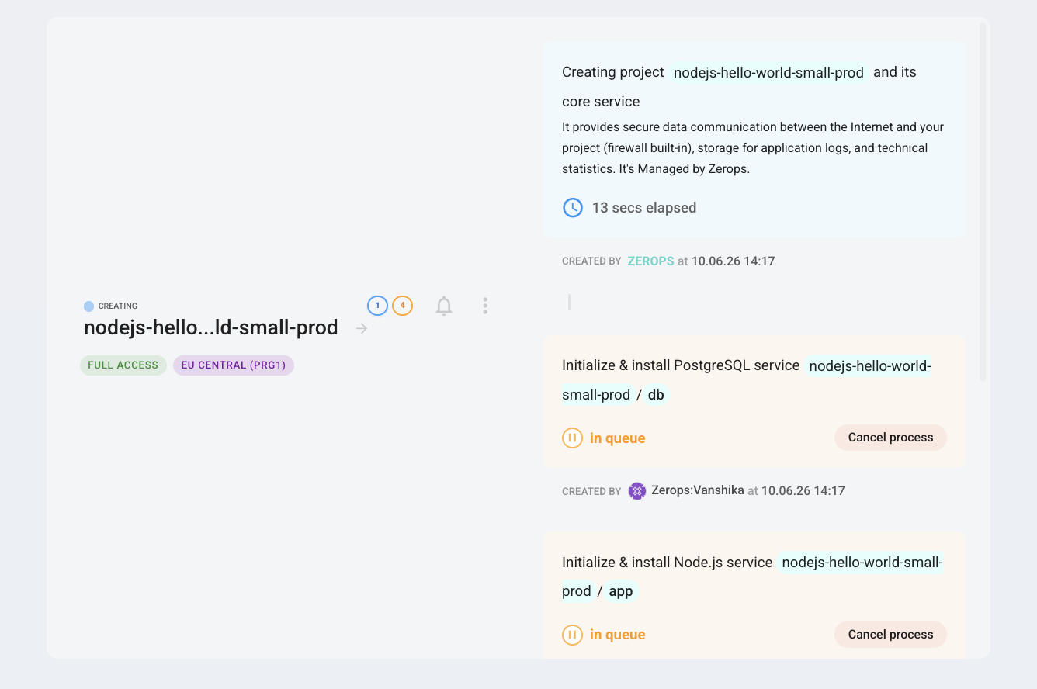Click the EU CENTRAL (PRG1) region badge
The image size is (1037, 689).
pos(234,365)
